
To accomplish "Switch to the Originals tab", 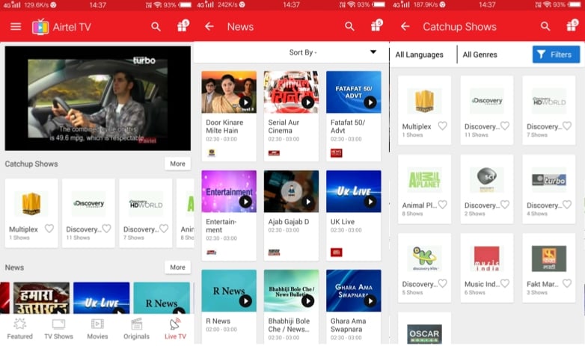I will (137, 329).
